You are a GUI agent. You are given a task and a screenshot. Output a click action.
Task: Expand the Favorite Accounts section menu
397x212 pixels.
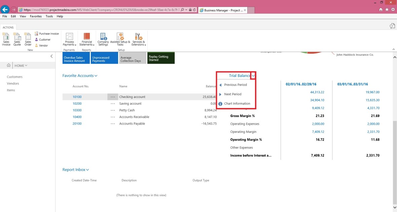(96, 76)
